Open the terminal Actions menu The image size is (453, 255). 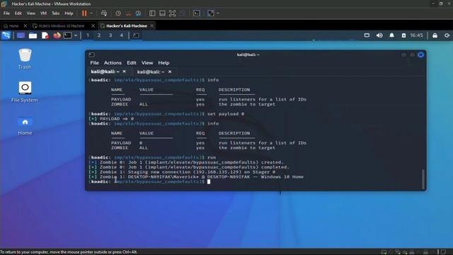[x=113, y=63]
